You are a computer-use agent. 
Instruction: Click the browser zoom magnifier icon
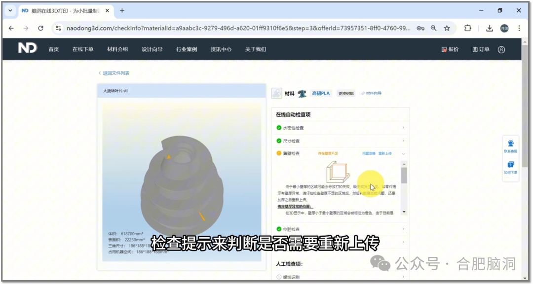433,28
